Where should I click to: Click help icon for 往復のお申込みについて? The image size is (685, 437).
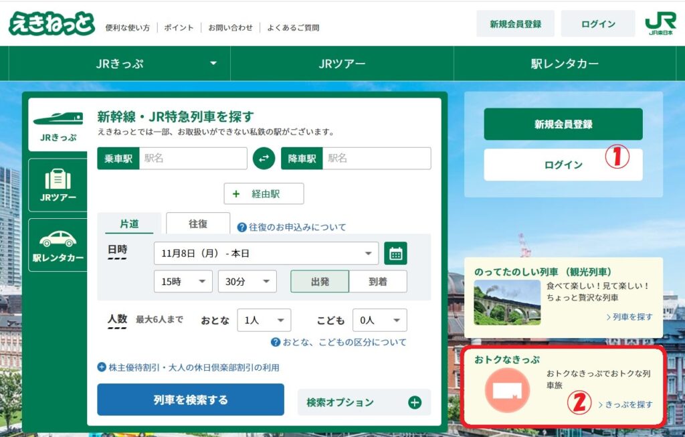pos(241,228)
